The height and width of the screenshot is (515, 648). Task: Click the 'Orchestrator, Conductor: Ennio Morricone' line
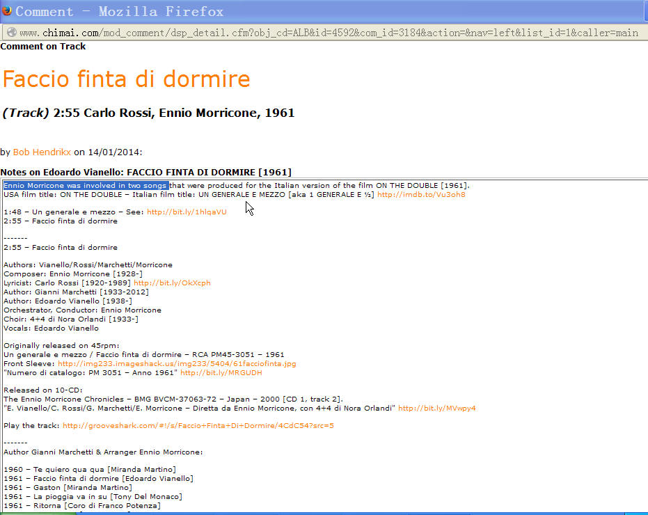click(x=83, y=310)
